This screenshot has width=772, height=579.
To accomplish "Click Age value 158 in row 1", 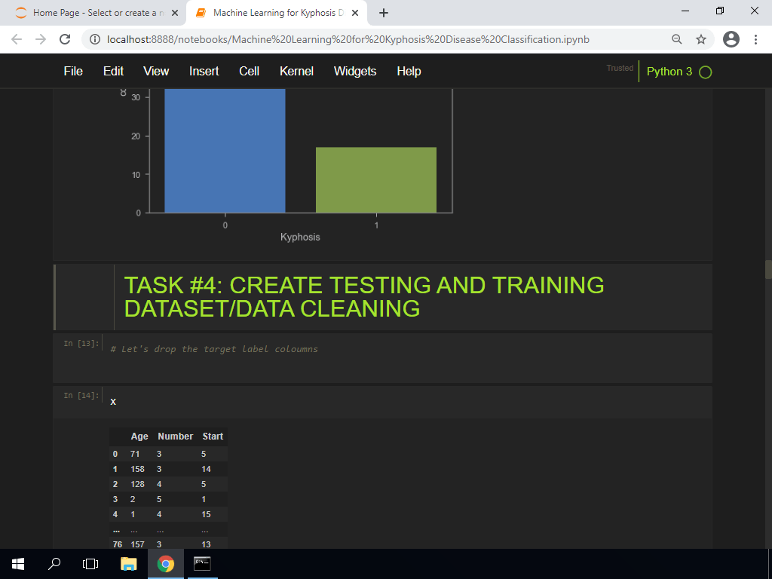I will [137, 469].
